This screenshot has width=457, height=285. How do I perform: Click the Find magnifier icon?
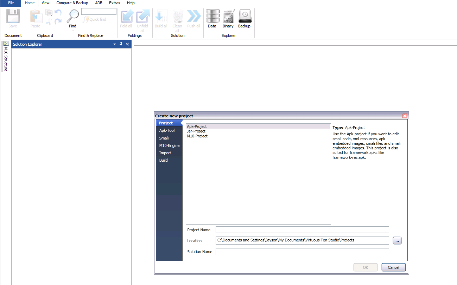click(x=72, y=16)
